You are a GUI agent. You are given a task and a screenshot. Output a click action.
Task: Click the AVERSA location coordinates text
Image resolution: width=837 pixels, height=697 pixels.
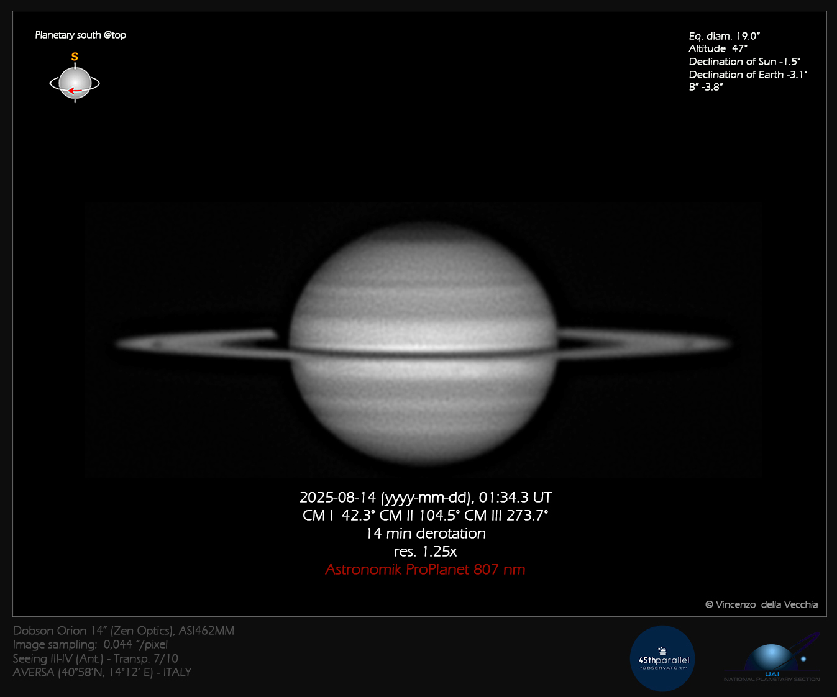pyautogui.click(x=102, y=672)
